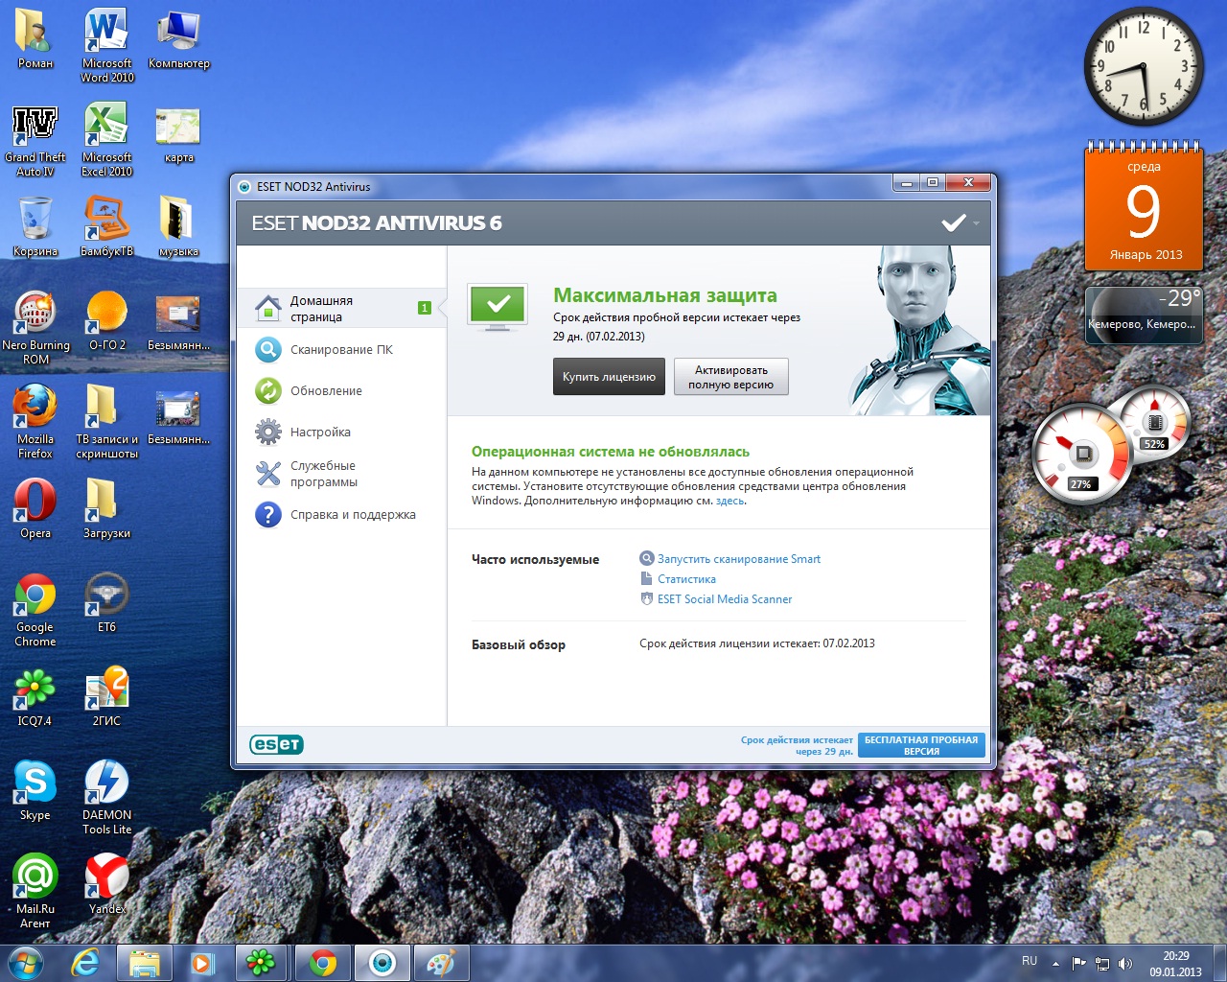Click БЕСПЛАТНАЯ ПРОБНАЯ ВЕРСИЯ banner
Screen dimensions: 1227x982
coord(921,745)
